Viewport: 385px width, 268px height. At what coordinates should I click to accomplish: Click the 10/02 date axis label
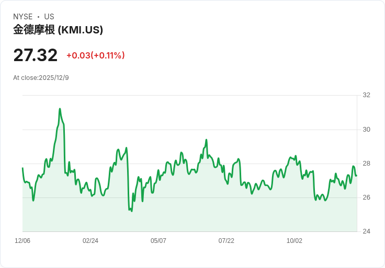[295, 241]
